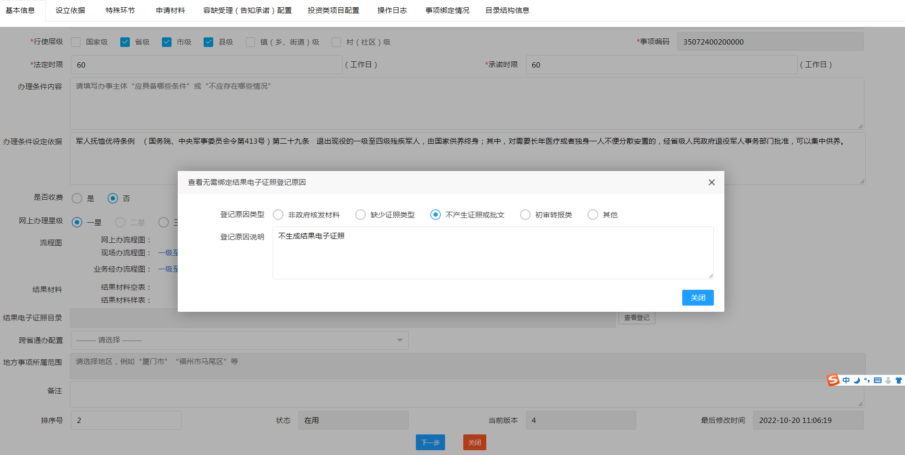Click the moon icon in the IME toolbar

pos(857,380)
